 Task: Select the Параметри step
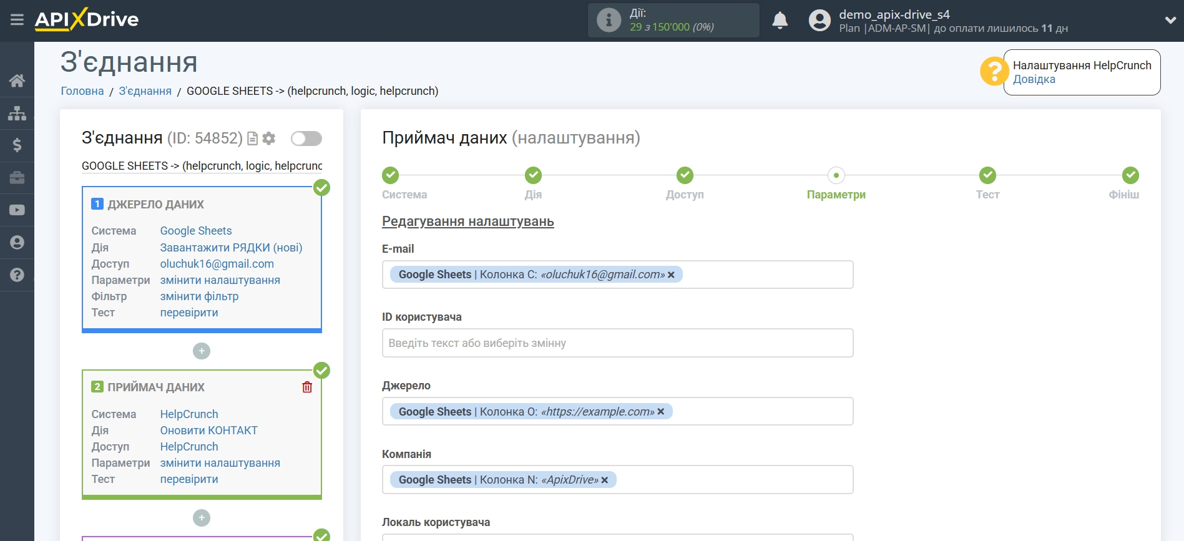coord(836,175)
